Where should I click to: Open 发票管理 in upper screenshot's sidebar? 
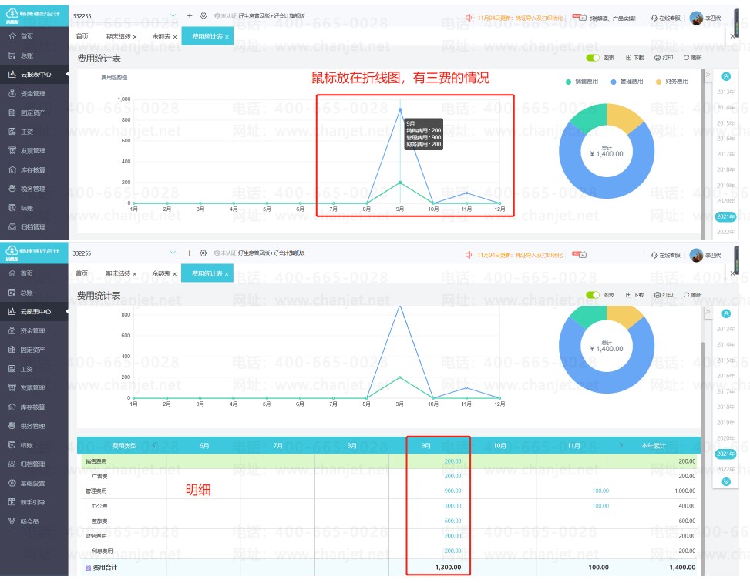tap(28, 150)
